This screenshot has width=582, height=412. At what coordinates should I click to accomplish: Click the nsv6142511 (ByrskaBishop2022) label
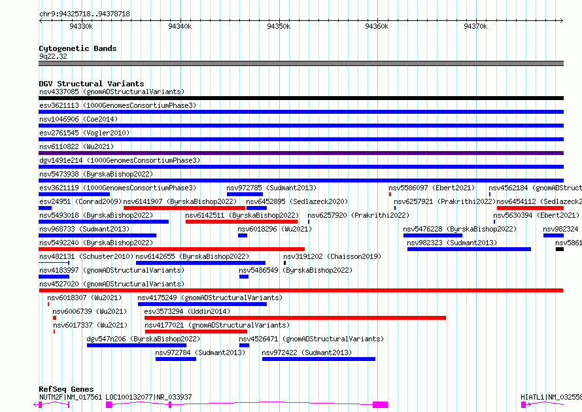click(x=242, y=215)
